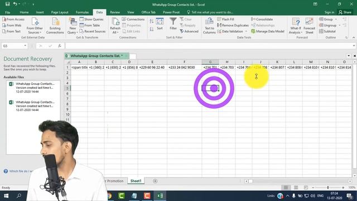357x201 pixels.
Task: Click From Table in Get & Transform
Action: coord(90,25)
